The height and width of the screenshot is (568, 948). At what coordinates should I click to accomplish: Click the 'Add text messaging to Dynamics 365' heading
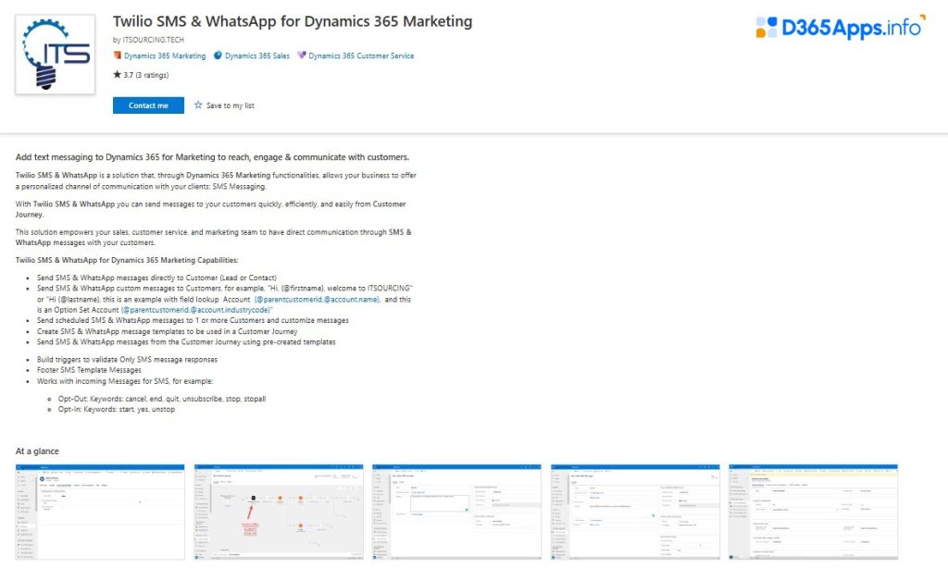[212, 157]
